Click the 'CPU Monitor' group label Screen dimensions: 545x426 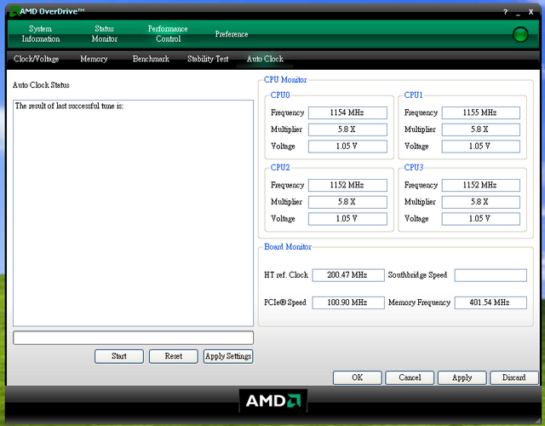pyautogui.click(x=285, y=79)
